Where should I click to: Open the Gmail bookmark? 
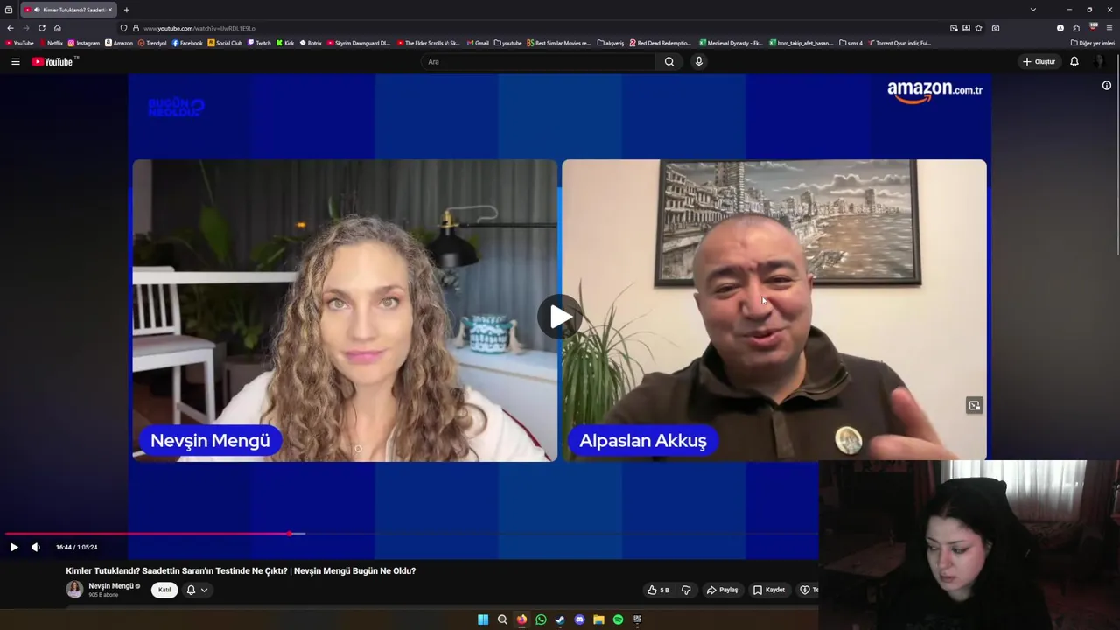tap(478, 43)
